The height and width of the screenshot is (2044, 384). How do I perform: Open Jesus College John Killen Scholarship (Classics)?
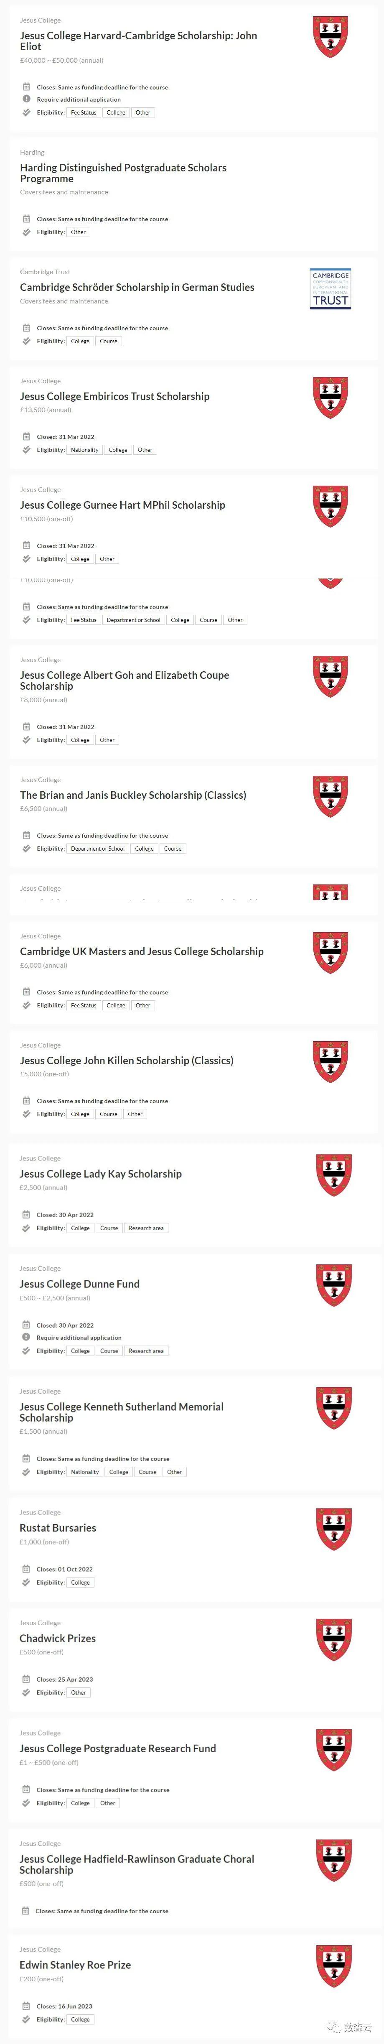coord(127,1060)
